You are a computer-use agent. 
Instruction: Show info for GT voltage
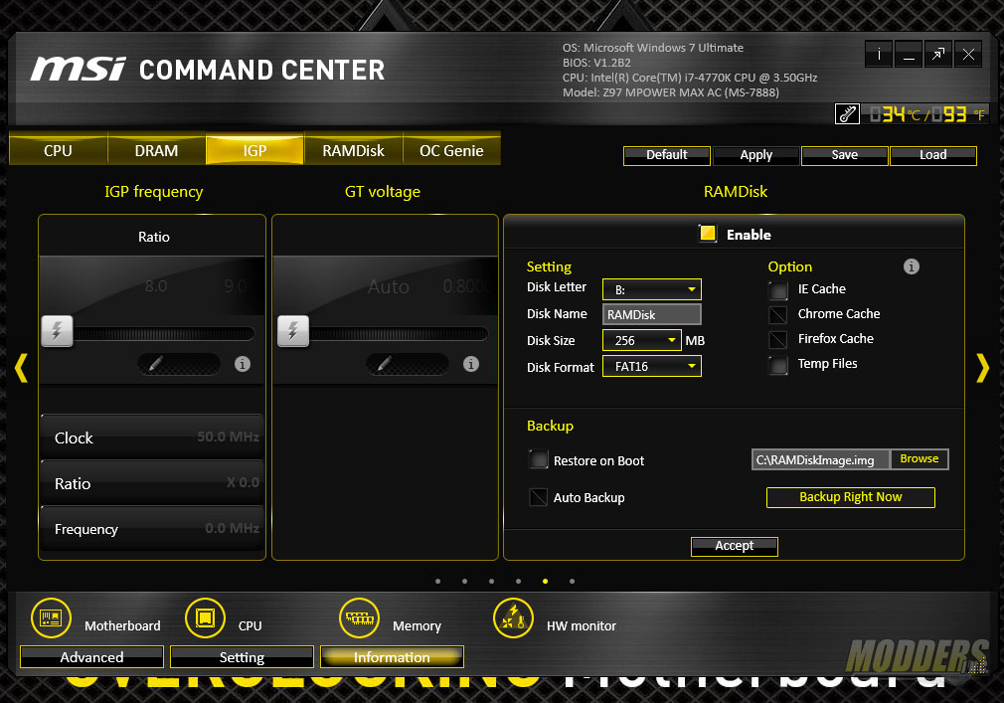point(470,364)
